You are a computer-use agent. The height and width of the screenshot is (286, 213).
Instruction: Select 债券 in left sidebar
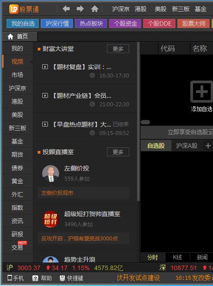point(17,168)
